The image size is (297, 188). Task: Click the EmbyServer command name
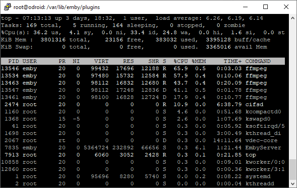coord(263,148)
